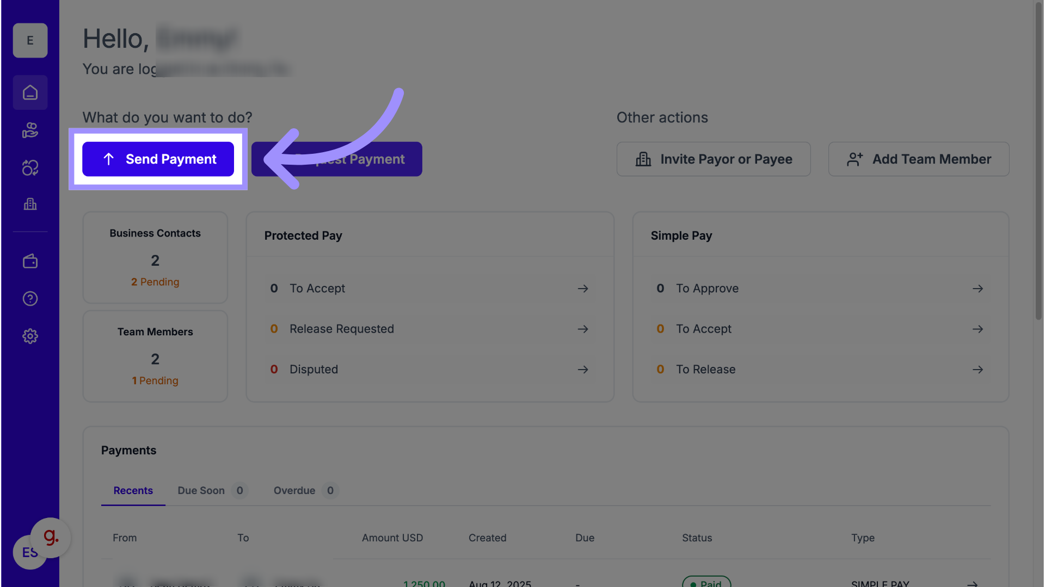The width and height of the screenshot is (1045, 587).
Task: Open Simple Pay To Approve arrow
Action: (978, 289)
